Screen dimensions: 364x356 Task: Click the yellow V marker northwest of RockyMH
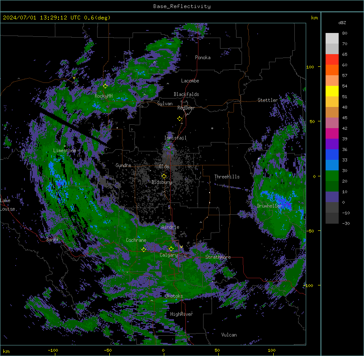[x=74, y=78]
